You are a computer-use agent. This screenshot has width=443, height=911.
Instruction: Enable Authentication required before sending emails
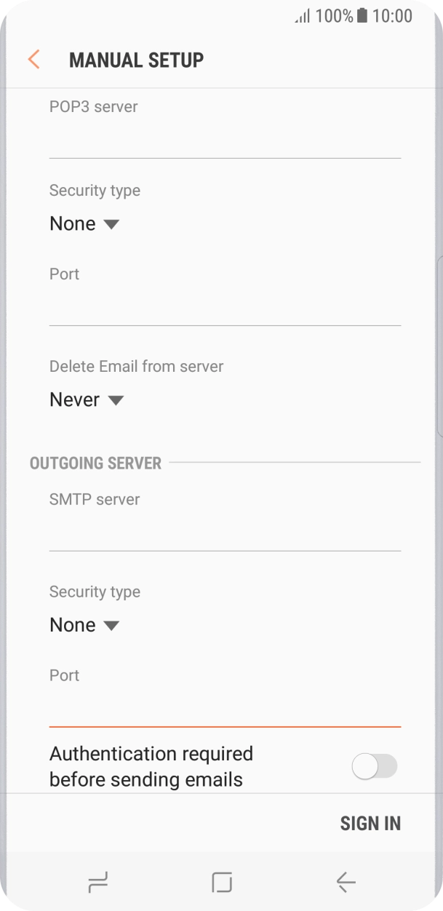tap(374, 766)
